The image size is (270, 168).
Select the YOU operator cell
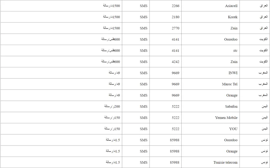pos(233,129)
